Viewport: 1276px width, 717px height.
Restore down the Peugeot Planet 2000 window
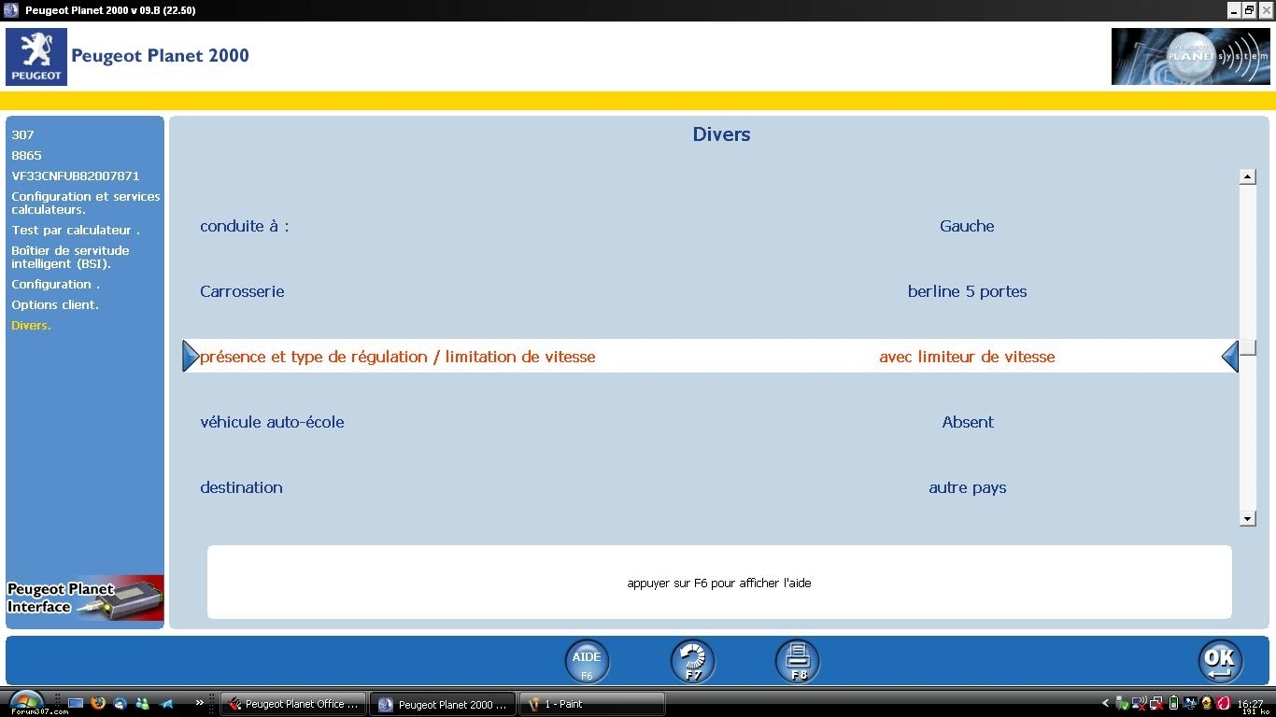click(1249, 10)
